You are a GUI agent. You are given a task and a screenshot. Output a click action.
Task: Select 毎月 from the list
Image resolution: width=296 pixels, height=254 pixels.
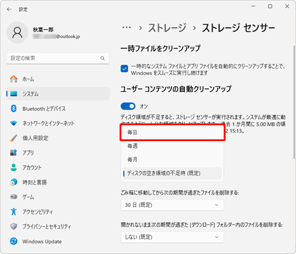pyautogui.click(x=172, y=159)
